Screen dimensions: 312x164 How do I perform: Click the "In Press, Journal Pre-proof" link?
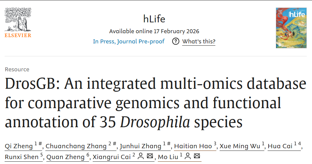129,41
